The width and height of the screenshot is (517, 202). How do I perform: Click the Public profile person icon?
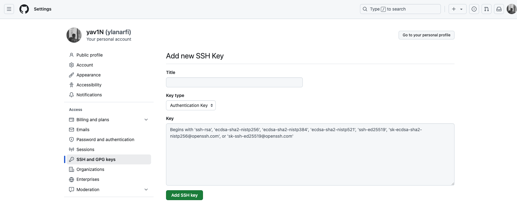(x=72, y=55)
